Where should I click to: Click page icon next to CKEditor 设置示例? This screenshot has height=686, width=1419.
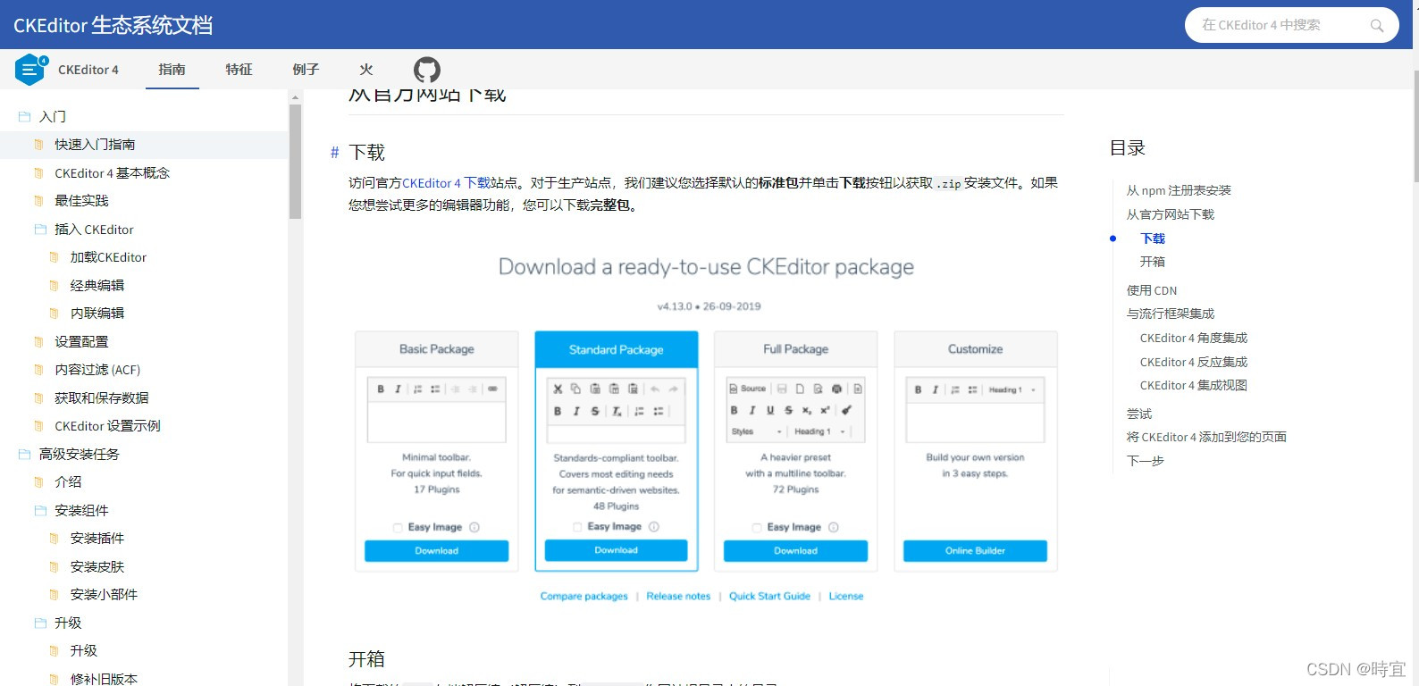(38, 426)
